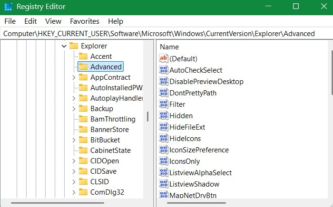Open the Edit menu

pyautogui.click(x=30, y=21)
